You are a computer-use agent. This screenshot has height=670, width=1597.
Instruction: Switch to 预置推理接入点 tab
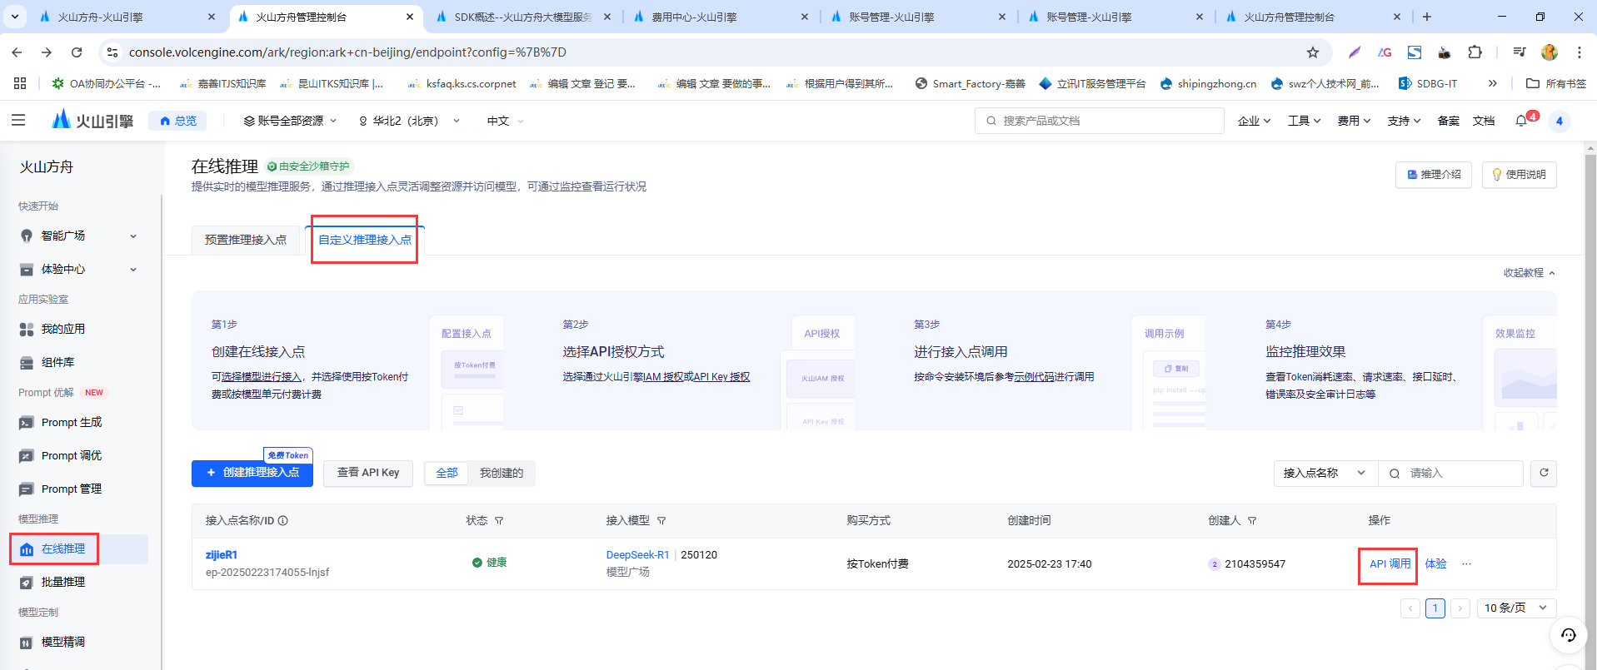tap(246, 240)
